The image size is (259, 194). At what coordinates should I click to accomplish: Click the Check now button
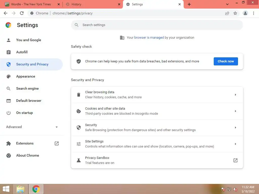click(x=226, y=61)
